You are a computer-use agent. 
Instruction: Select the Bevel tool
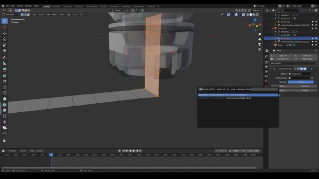tap(4, 82)
